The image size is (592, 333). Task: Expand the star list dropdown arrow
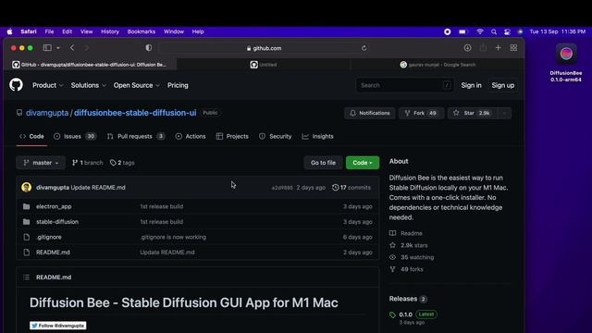click(x=504, y=113)
